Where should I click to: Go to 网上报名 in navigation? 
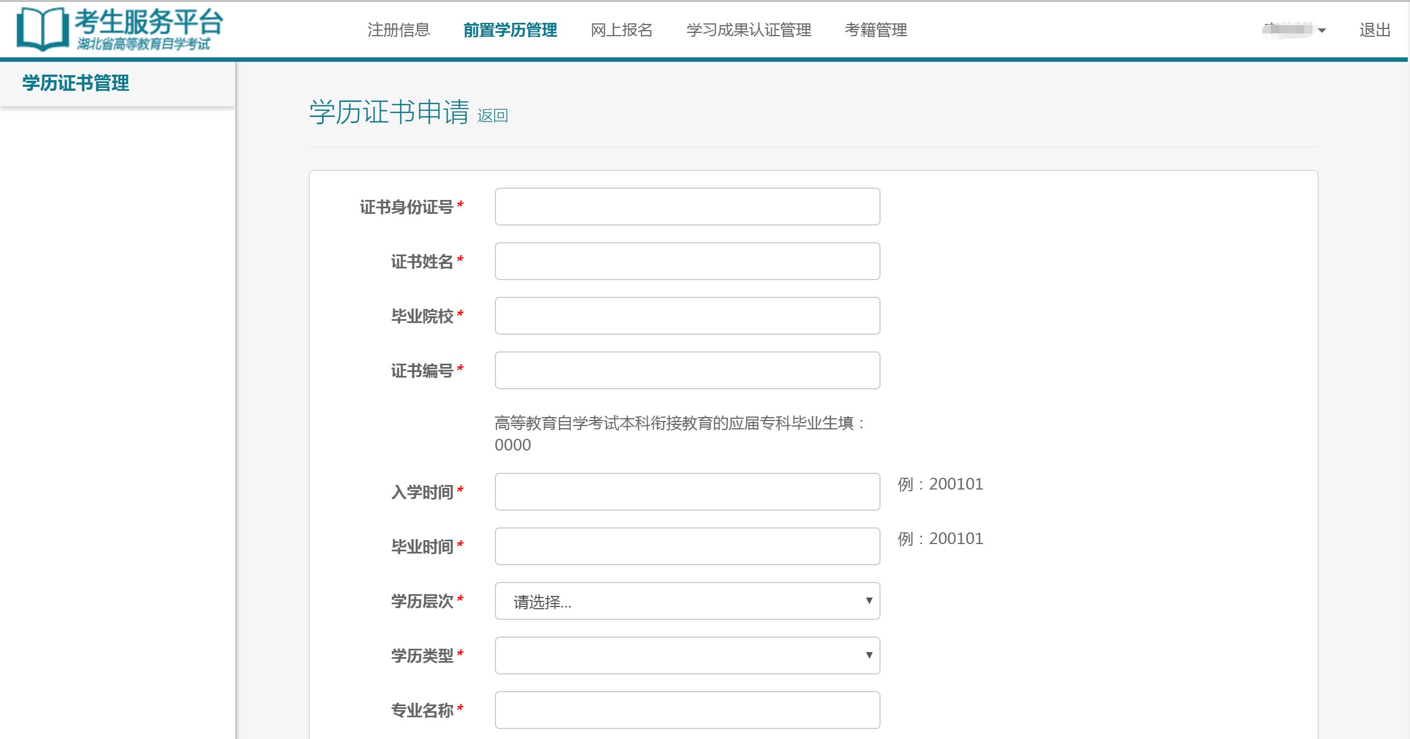(x=621, y=30)
